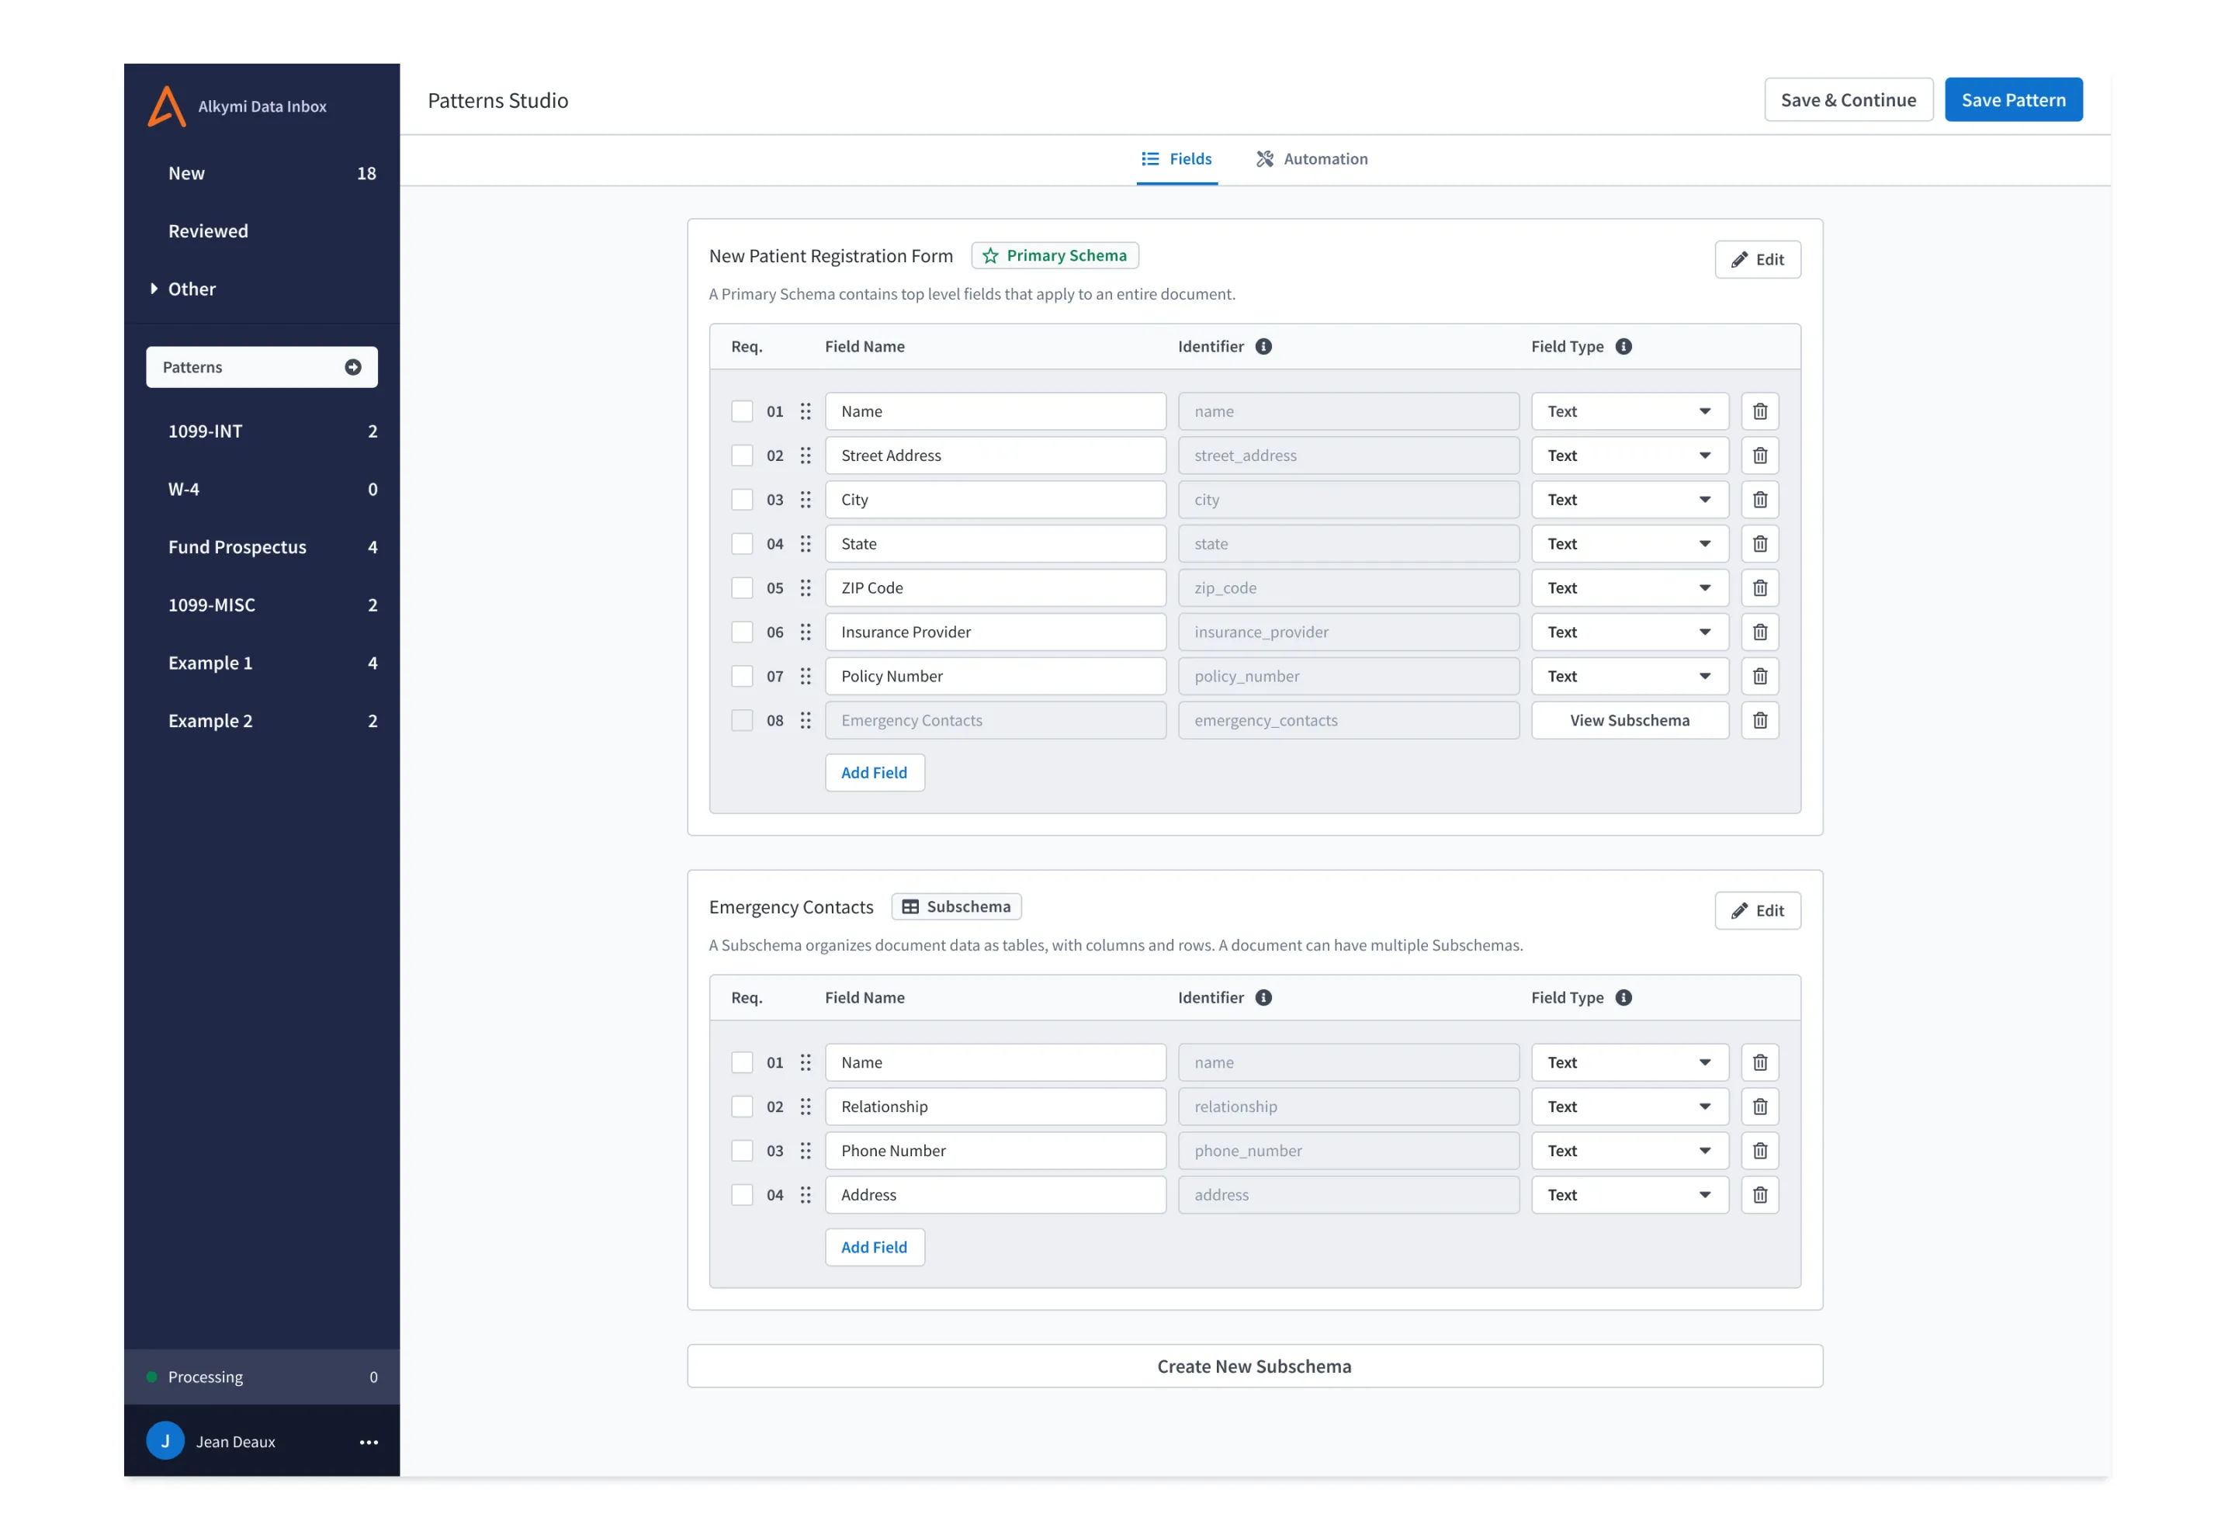The image size is (2235, 1538).
Task: Select the Fields tab
Action: click(1176, 159)
